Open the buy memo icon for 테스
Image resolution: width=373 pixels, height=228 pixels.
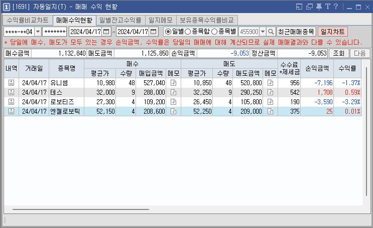(173, 92)
